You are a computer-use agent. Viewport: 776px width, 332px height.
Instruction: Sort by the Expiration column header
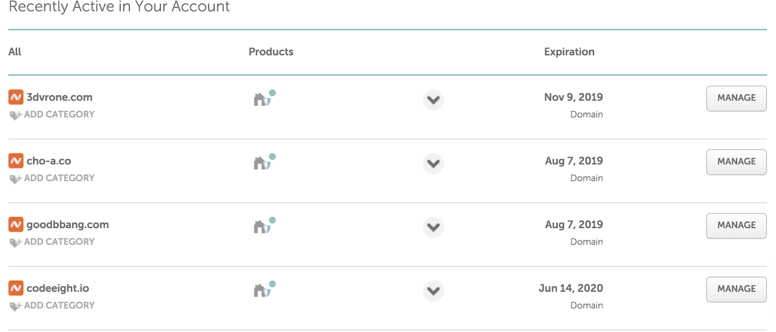coord(569,52)
